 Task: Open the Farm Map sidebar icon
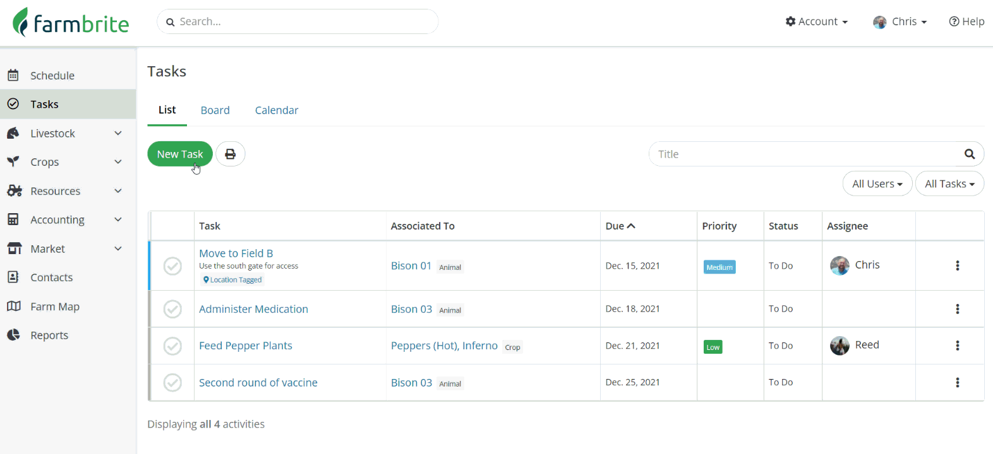coord(13,306)
